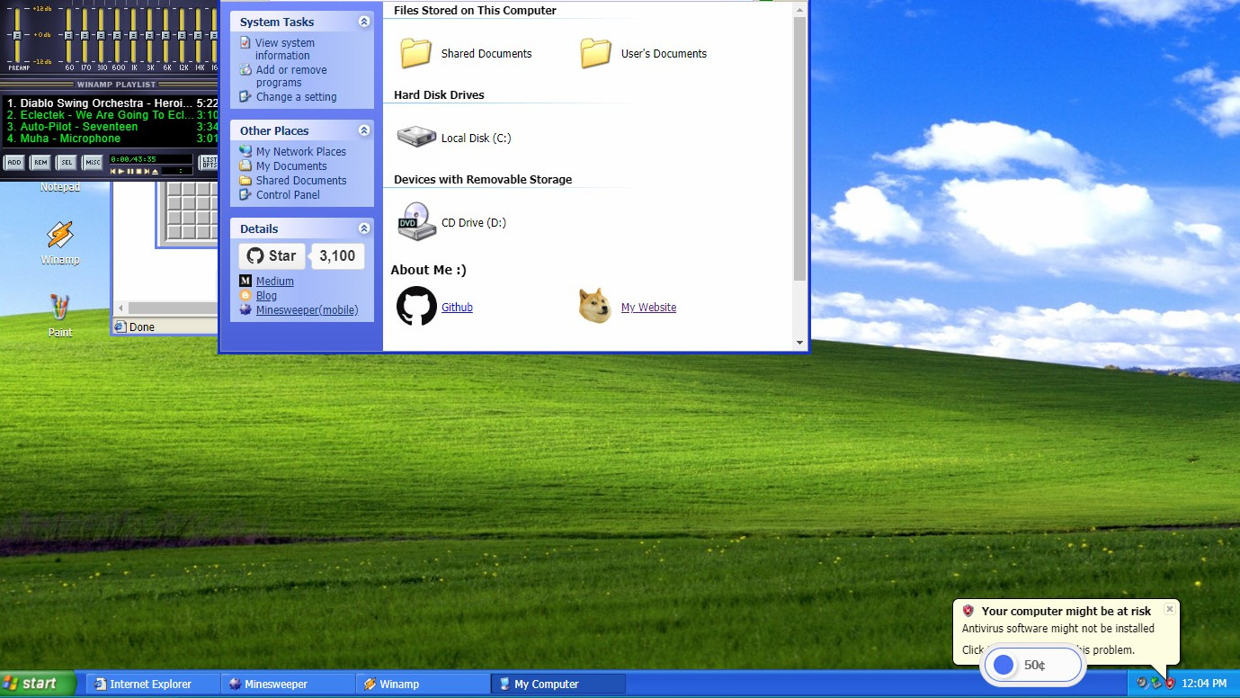Click the Control Panel icon in Other Places

pyautogui.click(x=245, y=194)
